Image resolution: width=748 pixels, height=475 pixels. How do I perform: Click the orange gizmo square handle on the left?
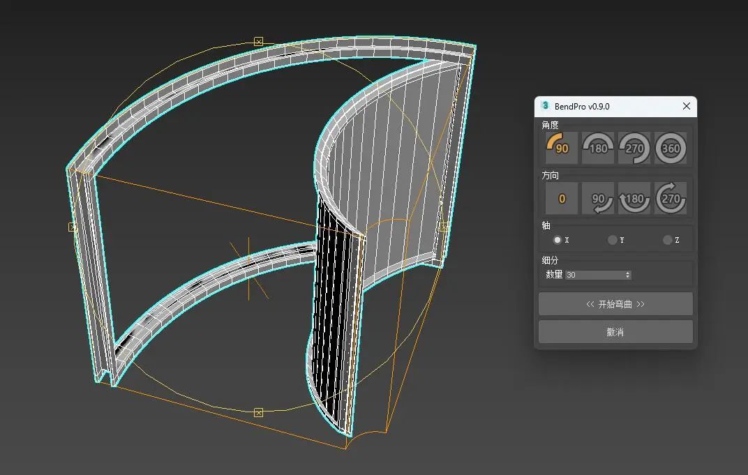pos(72,227)
